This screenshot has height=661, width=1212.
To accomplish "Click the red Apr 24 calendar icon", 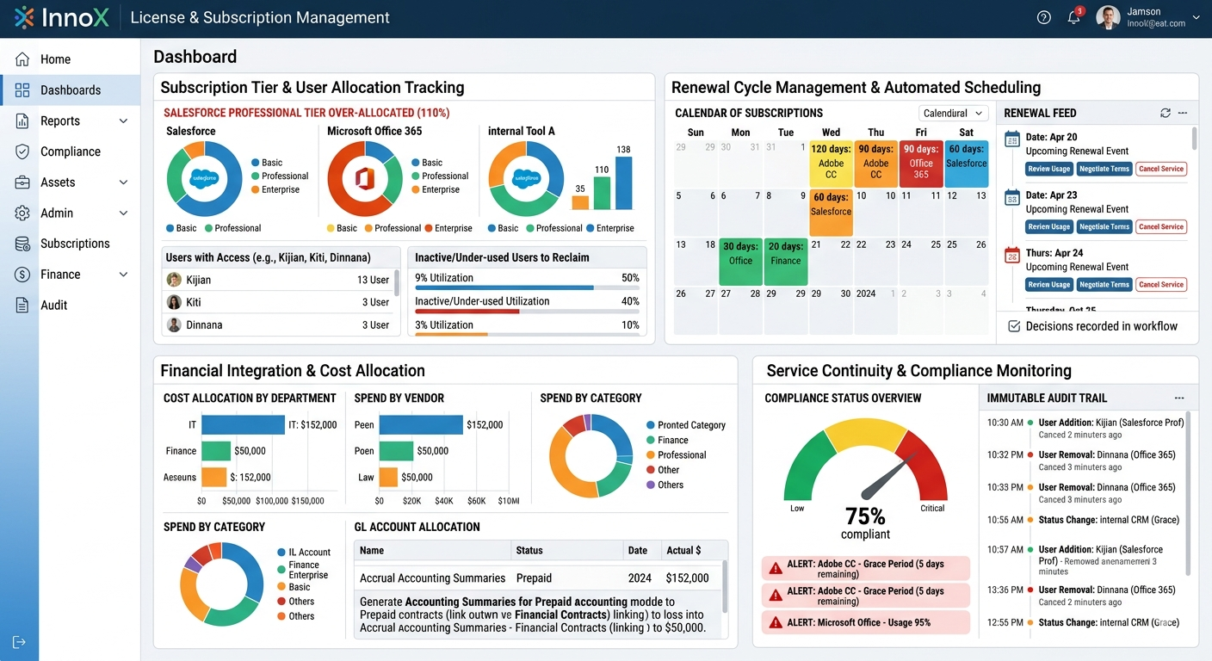I will 1012,255.
